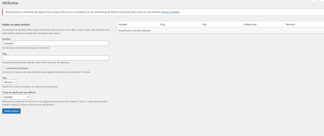
Task: Open the help tab at top right
Action: tap(318, 1)
